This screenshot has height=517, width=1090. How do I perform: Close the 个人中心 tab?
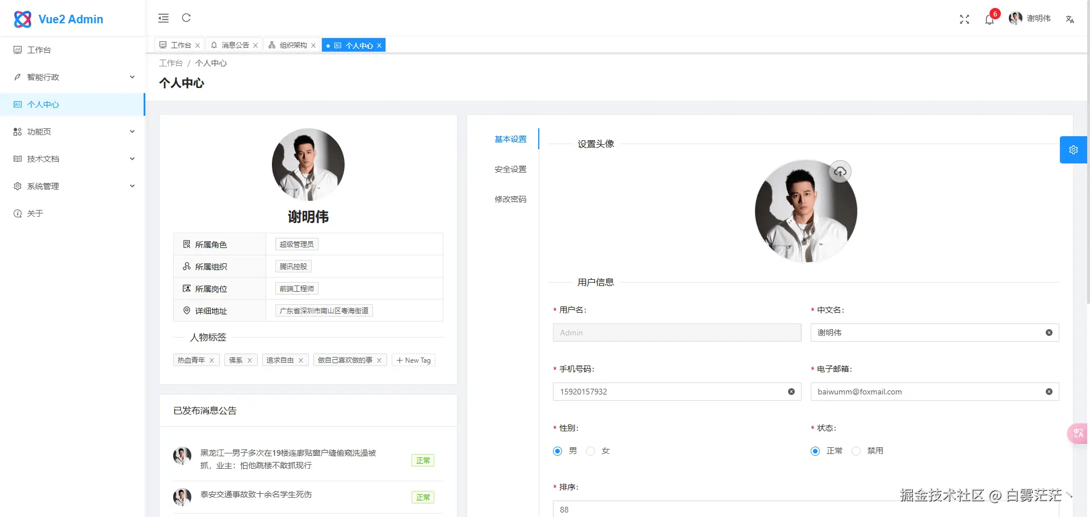pyautogui.click(x=379, y=45)
